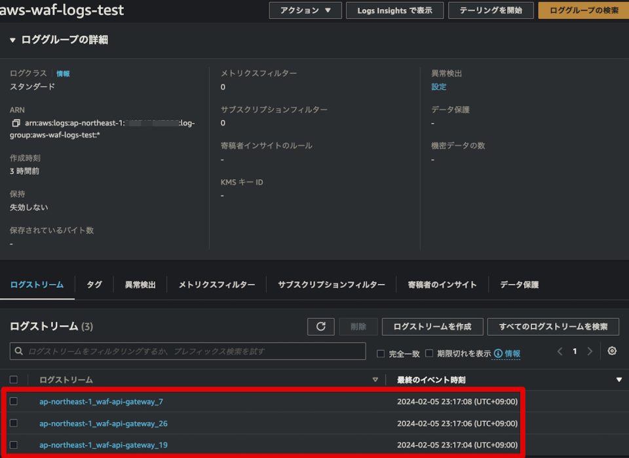Image resolution: width=629 pixels, height=458 pixels.
Task: Click the 最終のイベント時刻 column header
Action: coord(431,380)
